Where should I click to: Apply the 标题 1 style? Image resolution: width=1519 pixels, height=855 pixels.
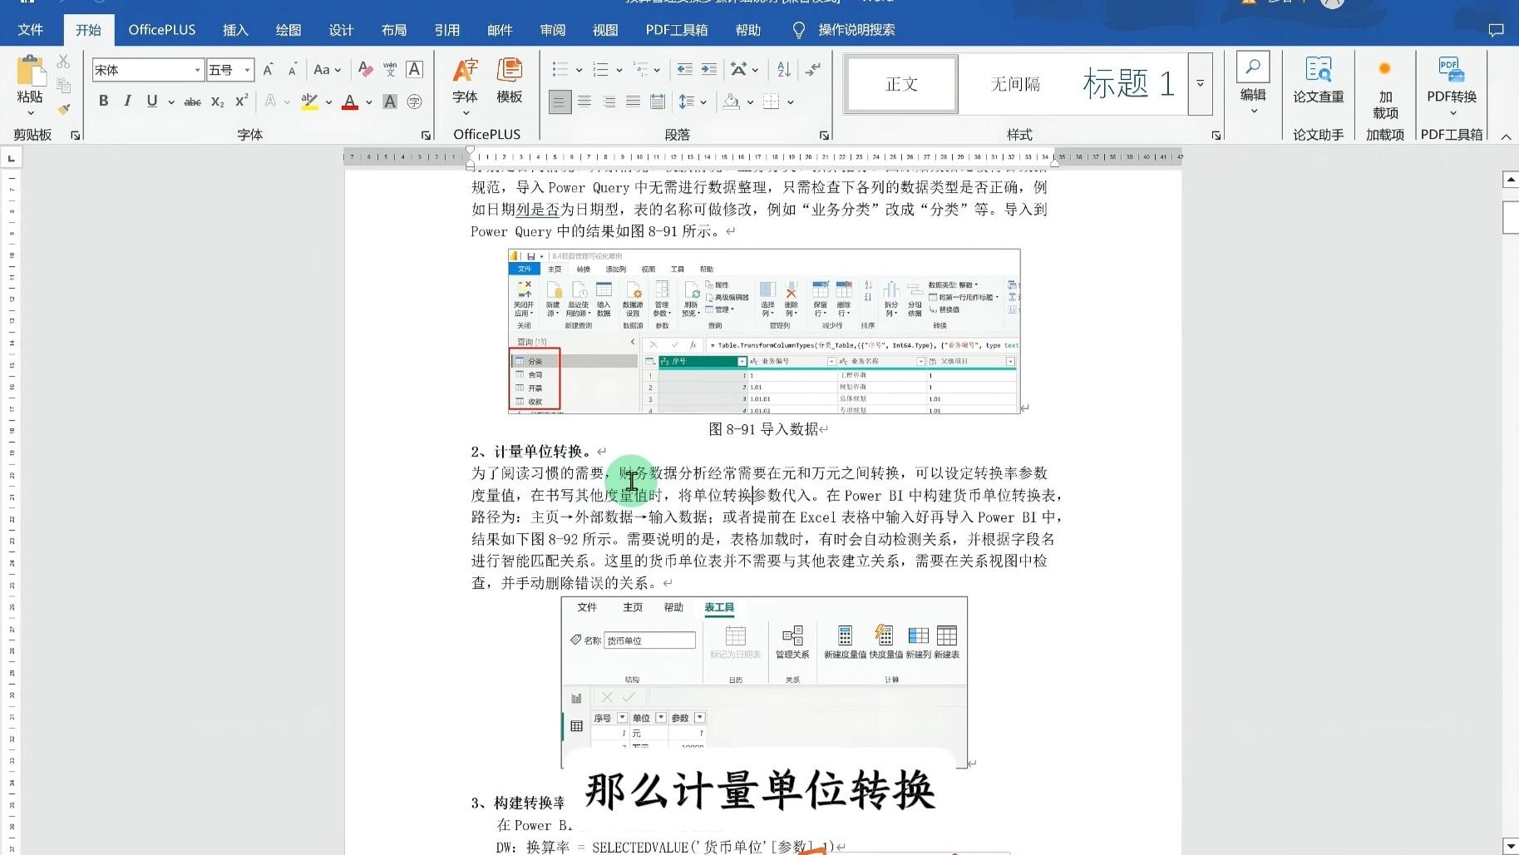(1128, 83)
